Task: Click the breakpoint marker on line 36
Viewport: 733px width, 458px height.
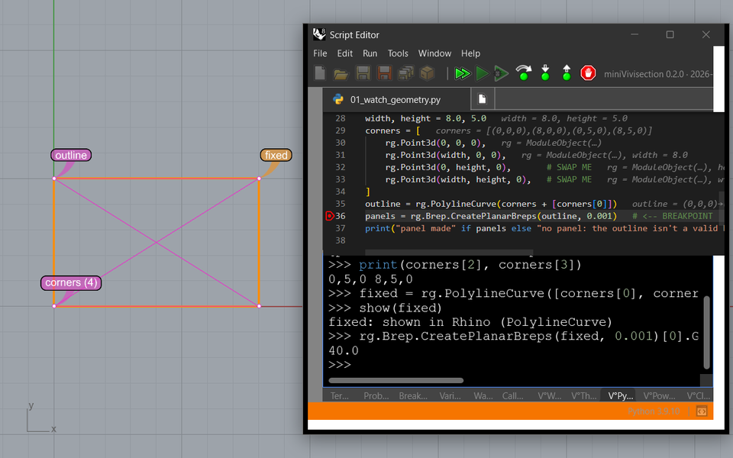Action: click(x=330, y=216)
